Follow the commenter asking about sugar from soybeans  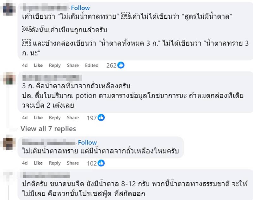88,142
